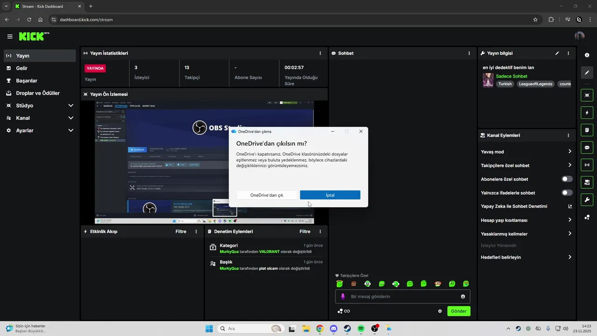Click the stream preview image

[x=204, y=162]
